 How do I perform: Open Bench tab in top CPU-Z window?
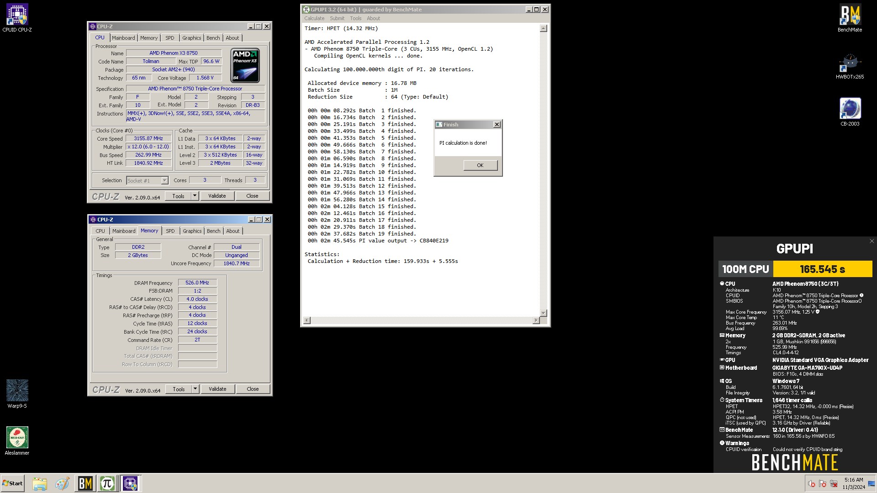(213, 38)
